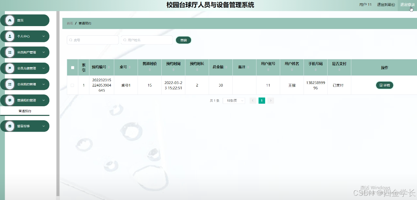The width and height of the screenshot is (417, 200).
Task: Click 退出到前台 in the top bar
Action: point(386,5)
